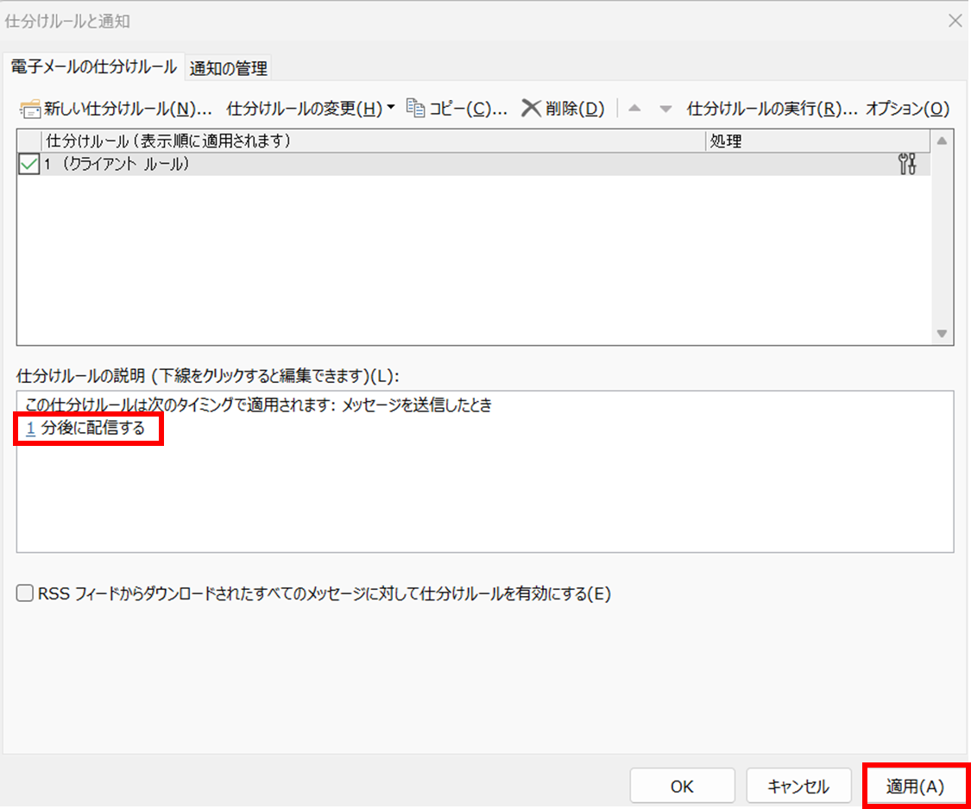Click the キャンセル button
The height and width of the screenshot is (809, 971).
pyautogui.click(x=798, y=787)
